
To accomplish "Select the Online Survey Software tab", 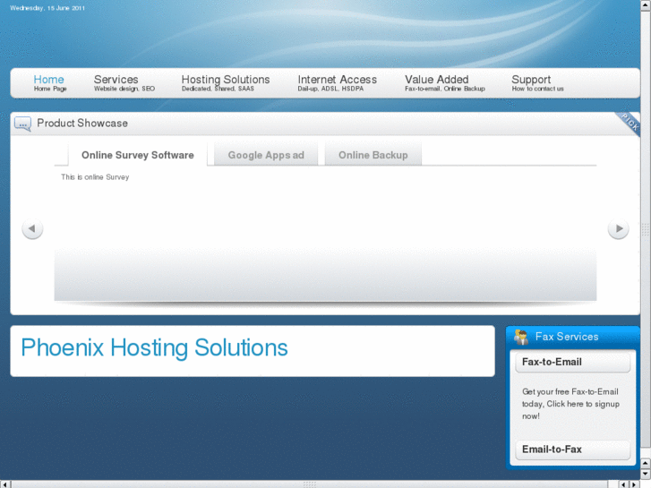I will (x=137, y=155).
